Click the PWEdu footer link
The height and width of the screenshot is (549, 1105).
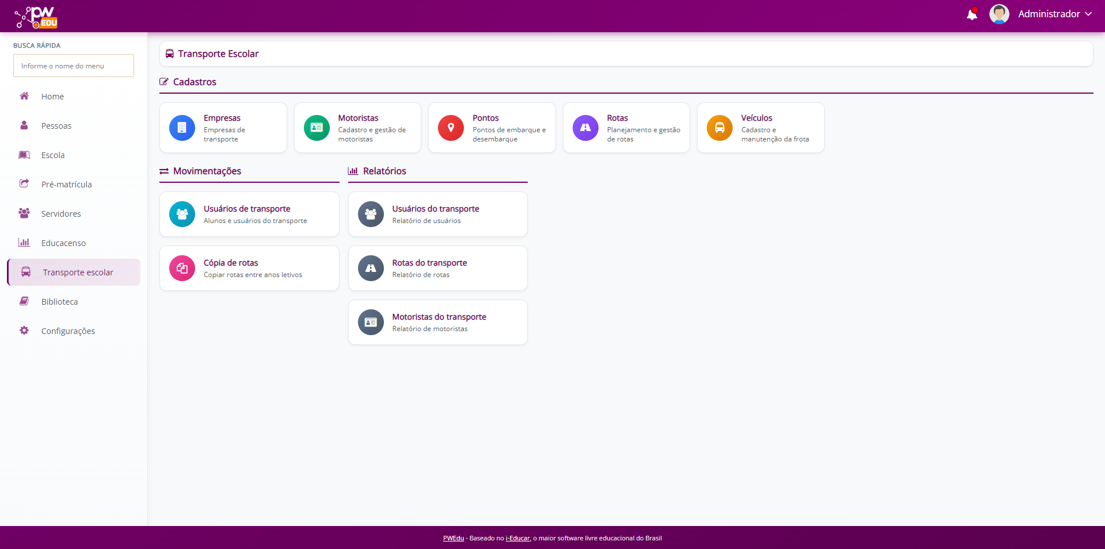pyautogui.click(x=453, y=538)
